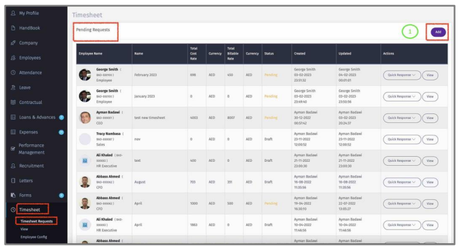View Tracy Nambasa's nov timesheet
Screen dimensions: 459x246
[430, 139]
